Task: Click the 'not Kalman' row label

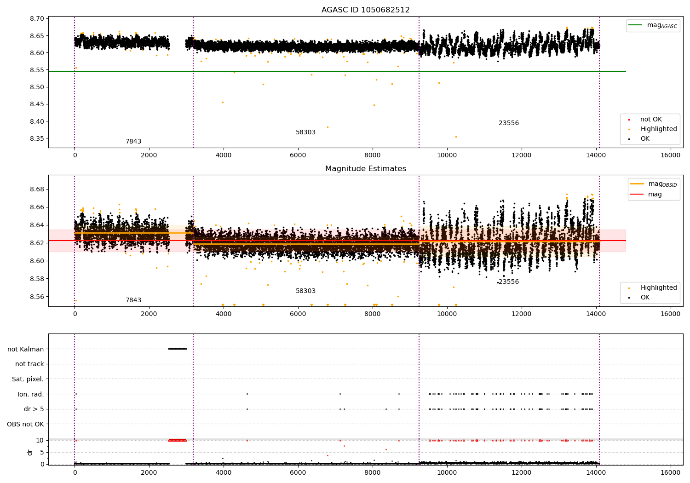Action: [x=26, y=349]
